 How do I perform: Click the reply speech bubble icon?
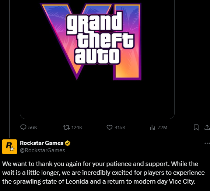(23, 127)
